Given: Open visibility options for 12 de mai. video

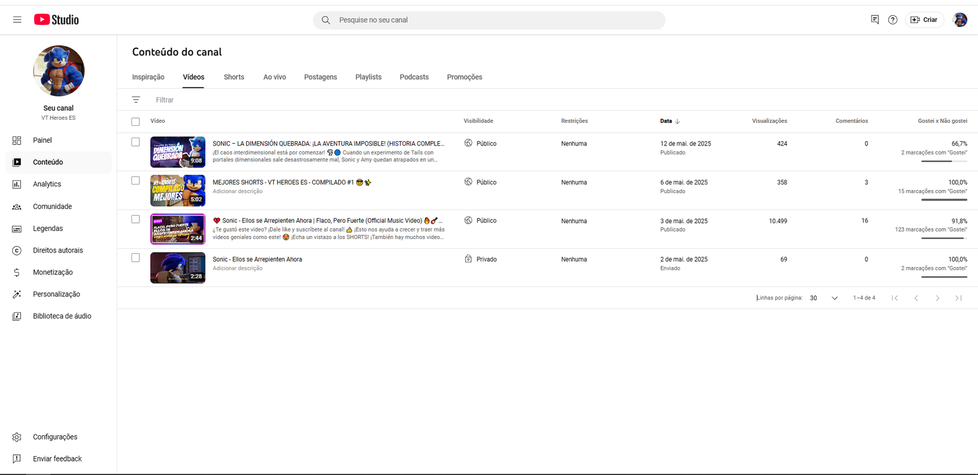Looking at the screenshot, I should [x=480, y=144].
